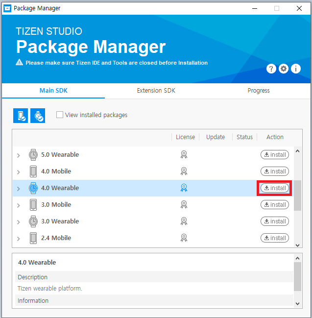The height and width of the screenshot is (318, 312).
Task: Install the 3.0 Wearable package
Action: click(275, 221)
